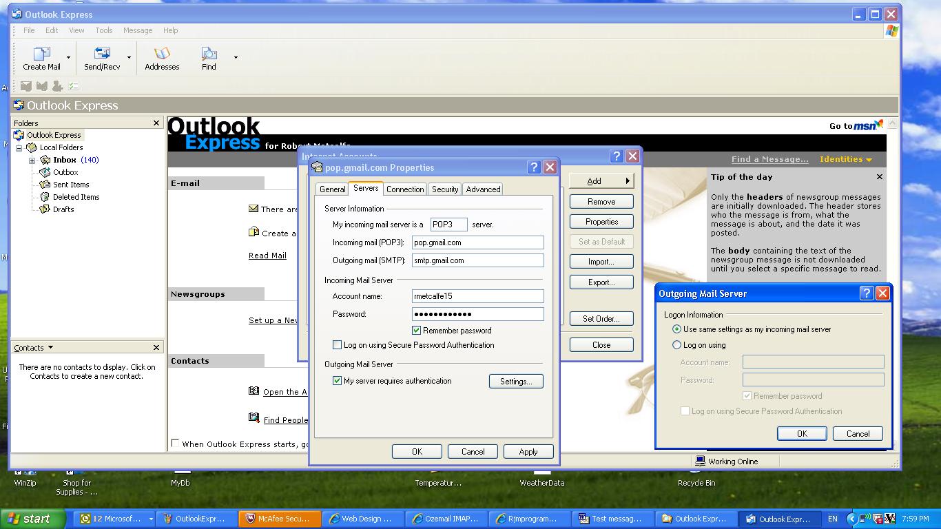Uncheck My server requires authentication

(338, 381)
